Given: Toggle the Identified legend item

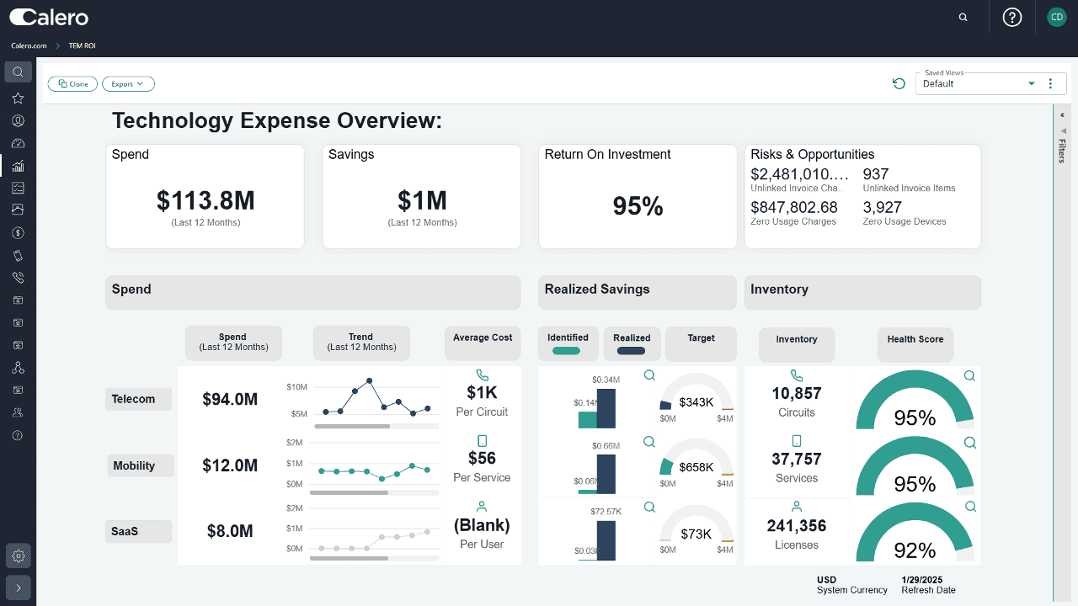Looking at the screenshot, I should tap(568, 343).
